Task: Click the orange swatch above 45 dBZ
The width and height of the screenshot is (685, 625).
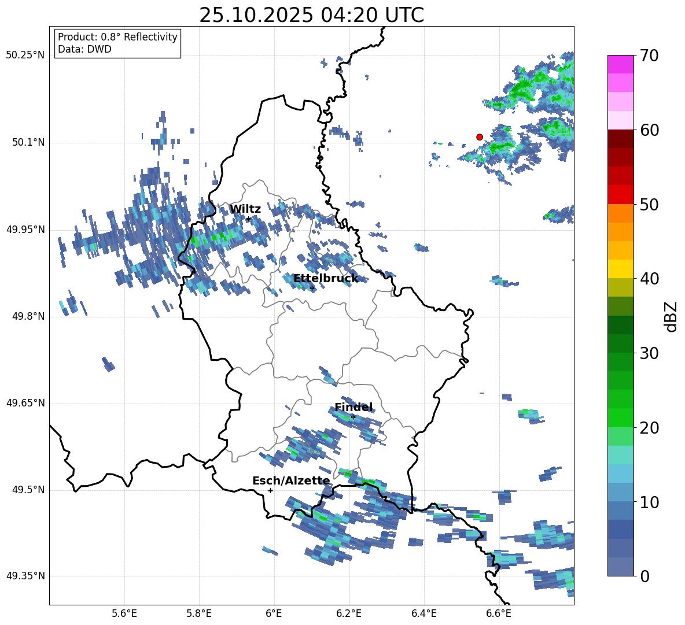Action: (620, 213)
